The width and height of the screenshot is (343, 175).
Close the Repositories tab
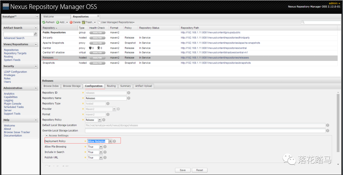coord(98,16)
